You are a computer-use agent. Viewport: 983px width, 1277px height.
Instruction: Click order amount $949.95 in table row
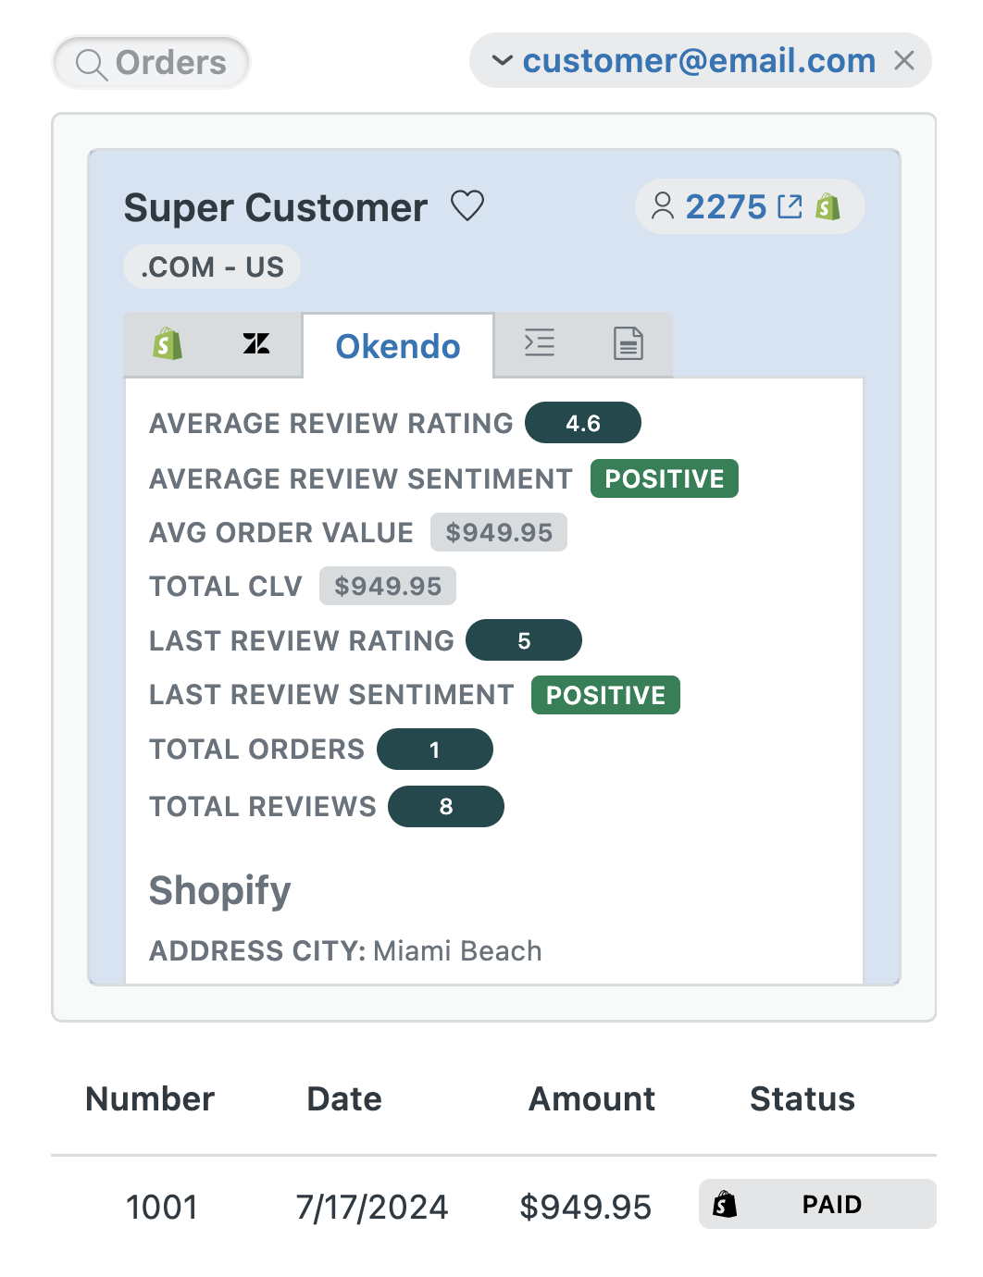coord(586,1207)
